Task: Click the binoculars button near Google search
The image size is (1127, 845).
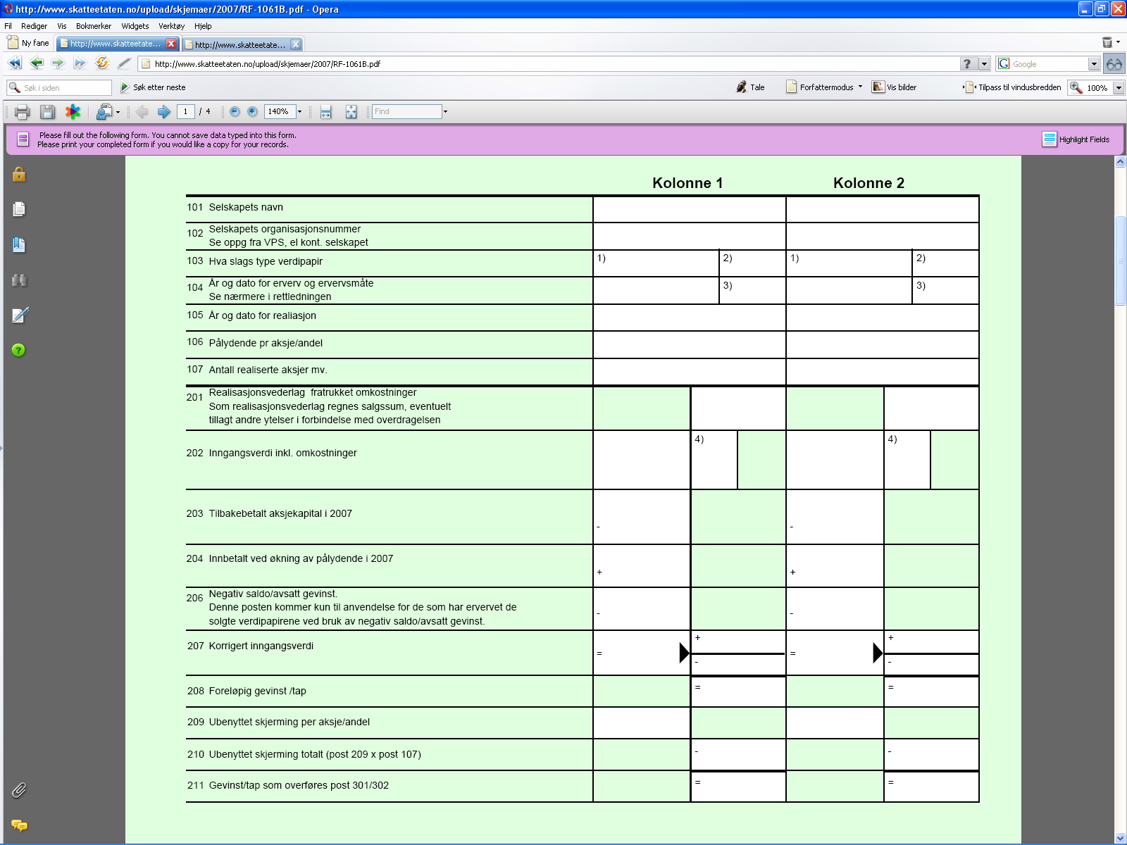Action: point(1114,64)
